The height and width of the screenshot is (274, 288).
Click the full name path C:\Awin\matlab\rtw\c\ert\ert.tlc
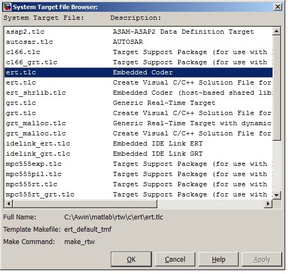(x=113, y=217)
